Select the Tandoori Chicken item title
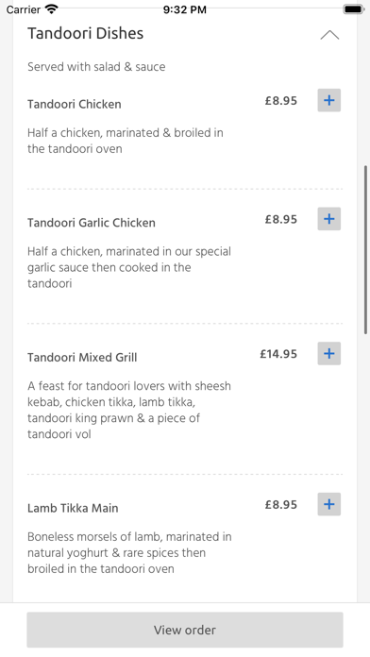Screen dimensions: 370x657 click(x=75, y=104)
